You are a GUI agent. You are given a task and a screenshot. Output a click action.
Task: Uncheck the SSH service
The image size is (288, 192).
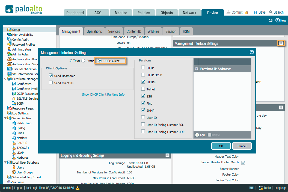pos(143,96)
